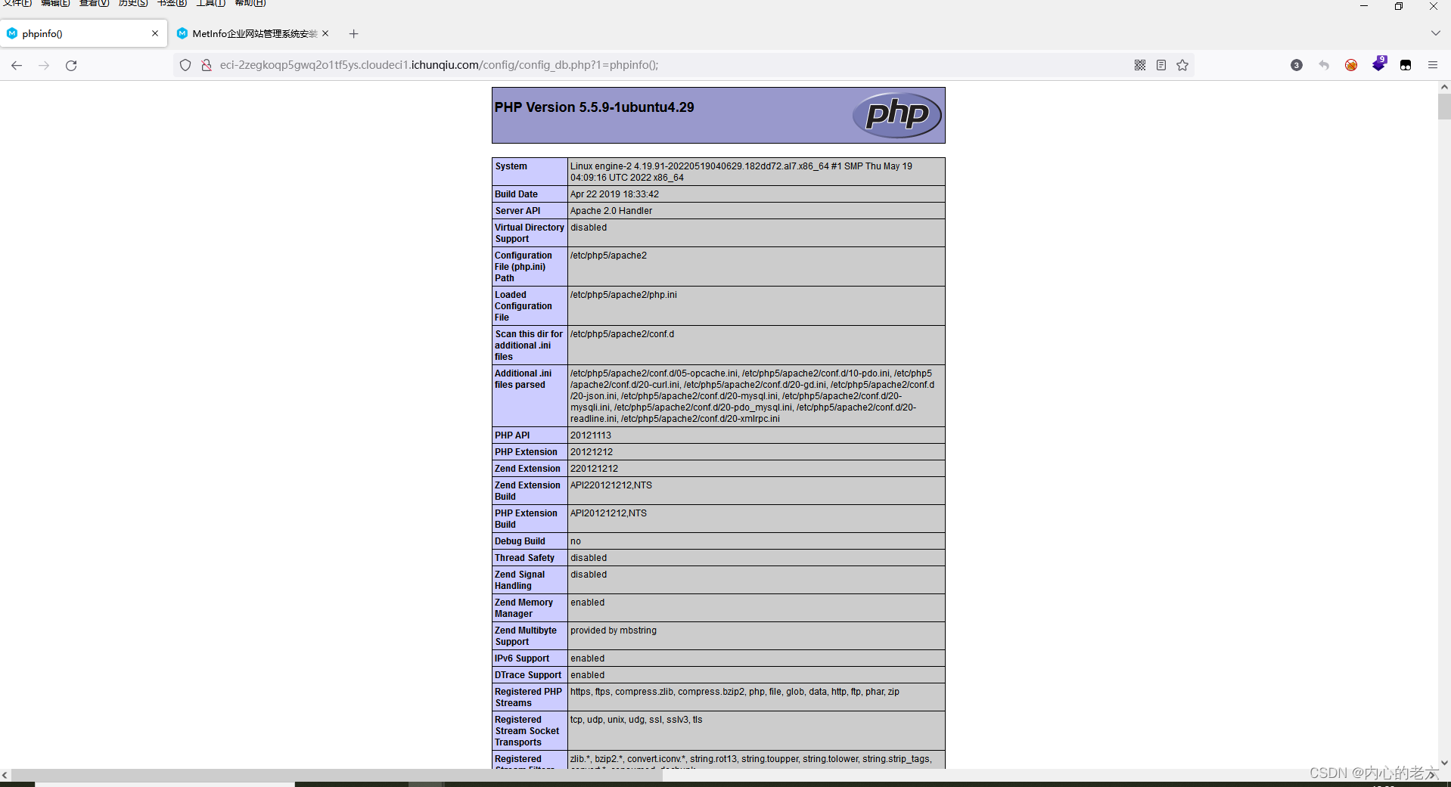Click the PHP Extension value 20121212
The height and width of the screenshot is (787, 1451).
[x=592, y=452]
